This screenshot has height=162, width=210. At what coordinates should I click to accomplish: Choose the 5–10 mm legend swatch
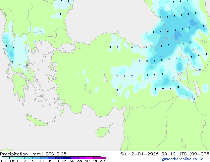point(36,158)
